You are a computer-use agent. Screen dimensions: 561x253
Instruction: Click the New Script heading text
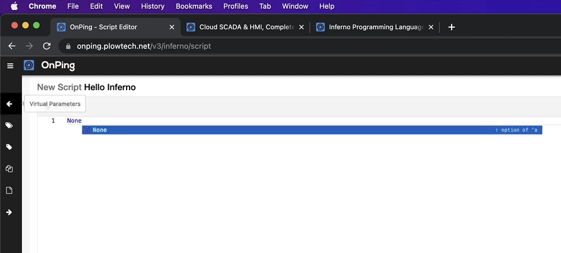[60, 87]
